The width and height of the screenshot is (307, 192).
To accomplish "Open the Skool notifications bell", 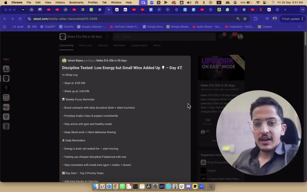I will pyautogui.click(x=231, y=36).
